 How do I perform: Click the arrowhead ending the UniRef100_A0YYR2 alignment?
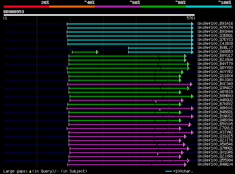point(182,72)
